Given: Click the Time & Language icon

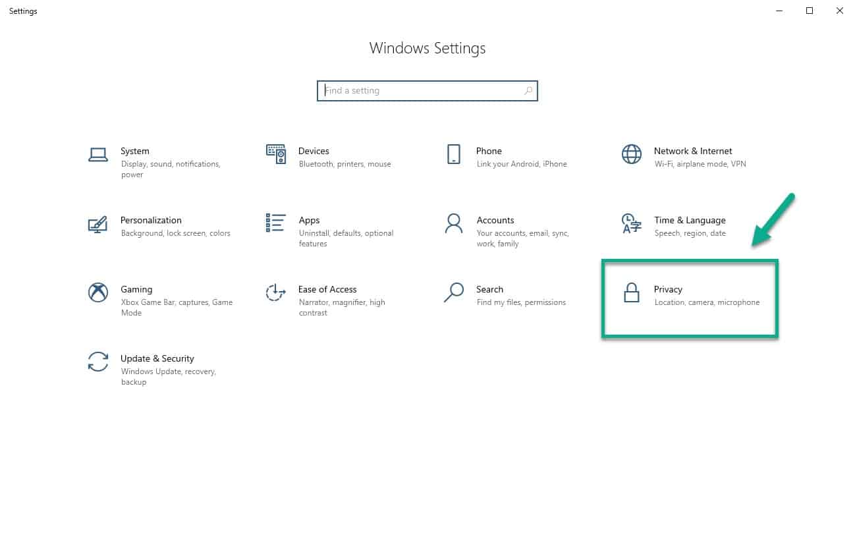Looking at the screenshot, I should (631, 223).
